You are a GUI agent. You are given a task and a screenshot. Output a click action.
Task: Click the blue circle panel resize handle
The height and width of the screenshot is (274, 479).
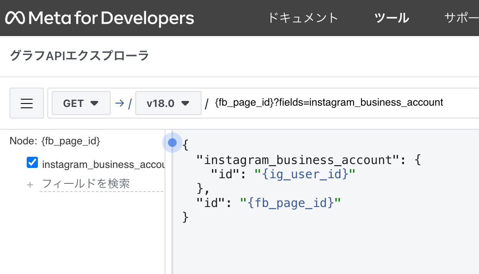click(172, 143)
